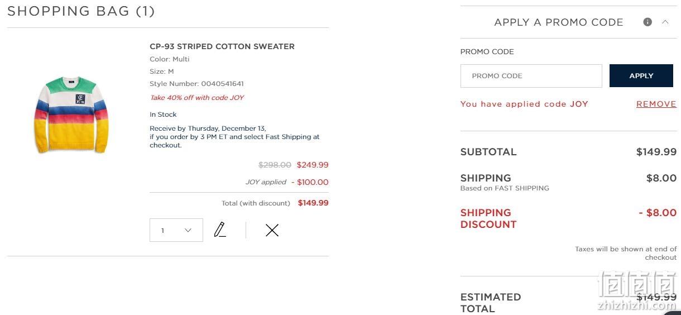Click the Shipping Discount label
The height and width of the screenshot is (315, 681).
(488, 218)
